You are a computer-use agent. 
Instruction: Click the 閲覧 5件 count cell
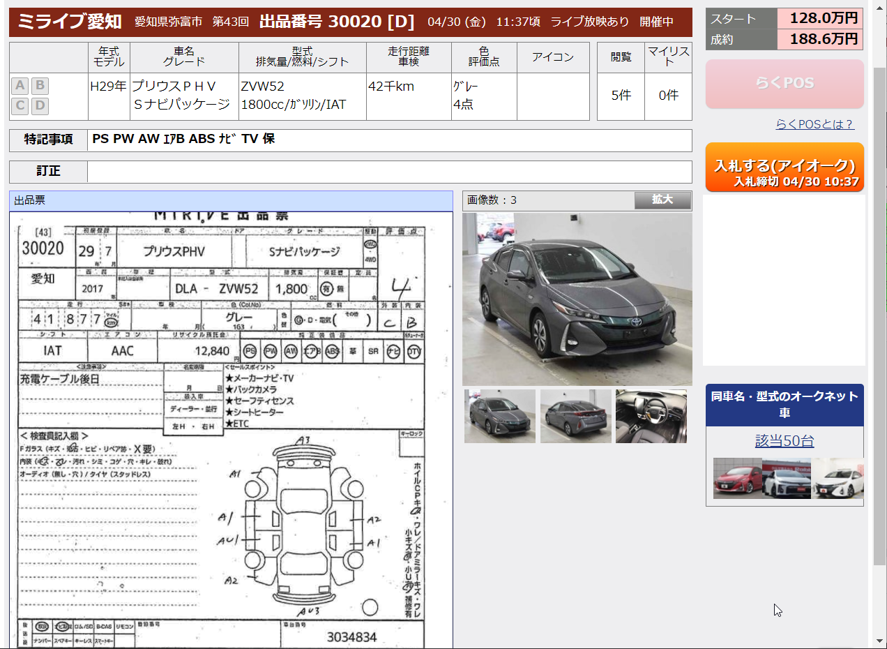coord(621,96)
